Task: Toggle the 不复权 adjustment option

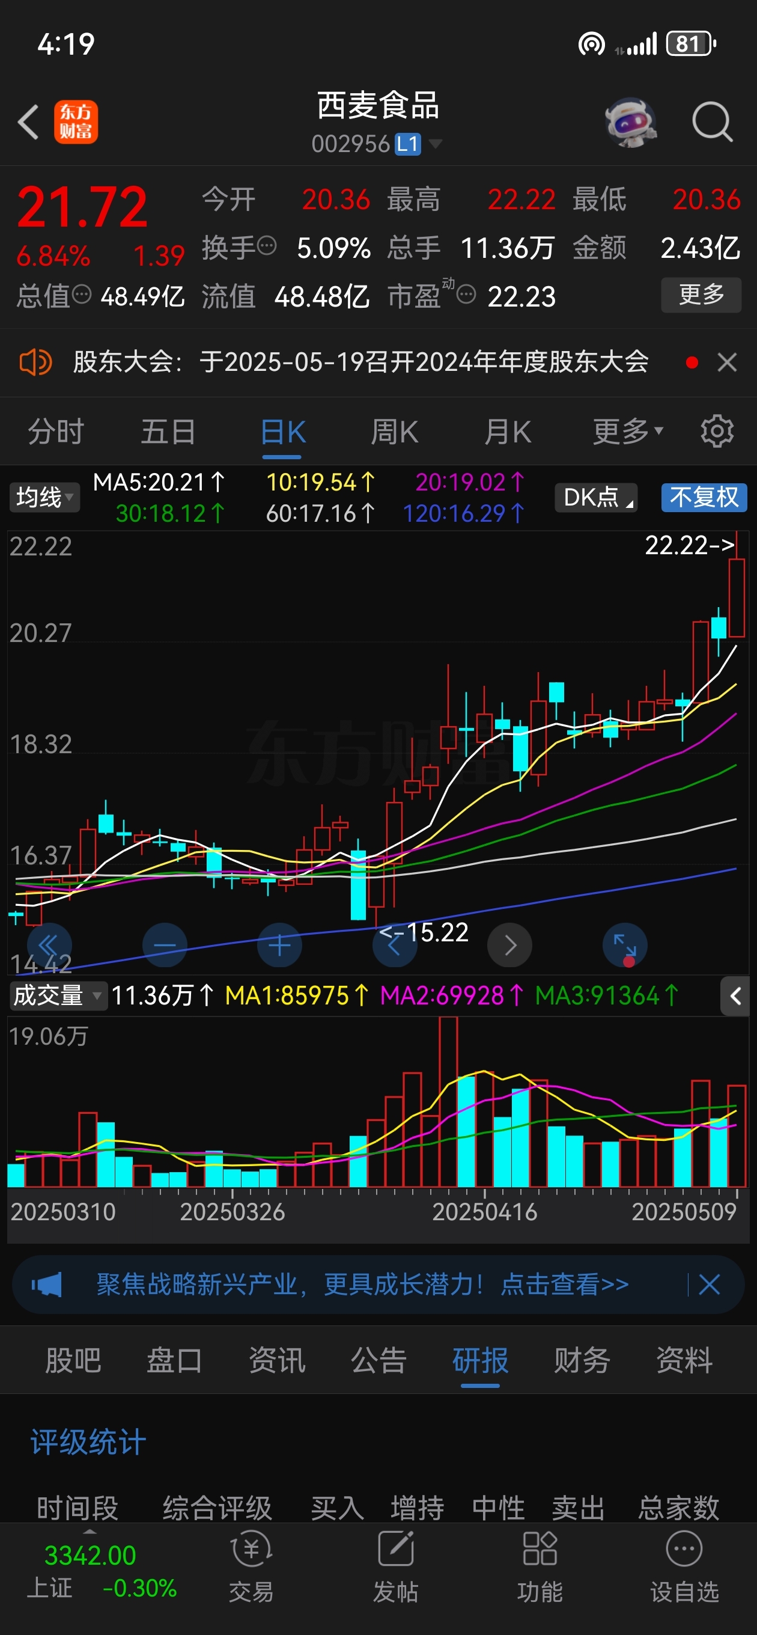Action: (x=704, y=497)
